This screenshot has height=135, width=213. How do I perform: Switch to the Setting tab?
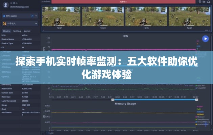[x=17, y=31]
